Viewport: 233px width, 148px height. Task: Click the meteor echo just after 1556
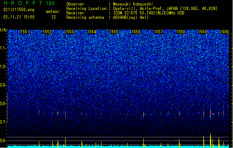(144, 114)
